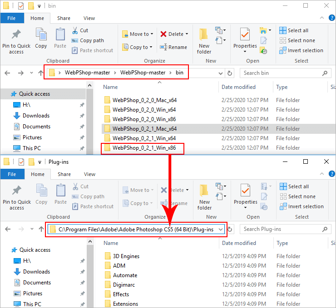The image size is (336, 308).
Task: Click Paste icon in Plug-ins window
Action: pyautogui.click(x=61, y=190)
